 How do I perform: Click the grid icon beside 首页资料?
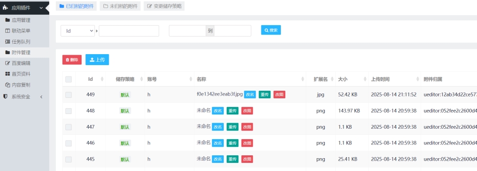(x=8, y=74)
